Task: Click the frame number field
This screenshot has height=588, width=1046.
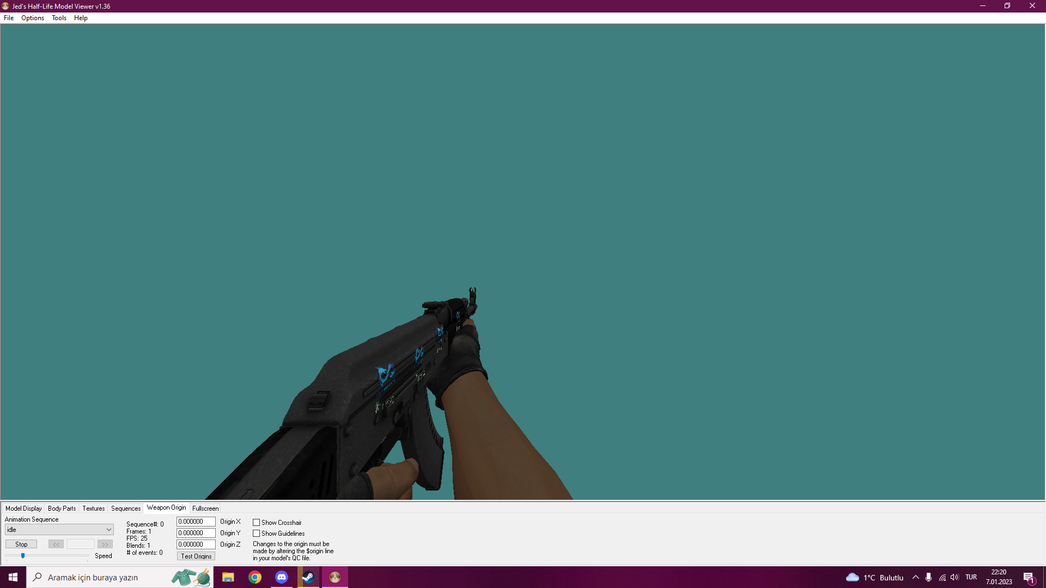Action: click(81, 544)
